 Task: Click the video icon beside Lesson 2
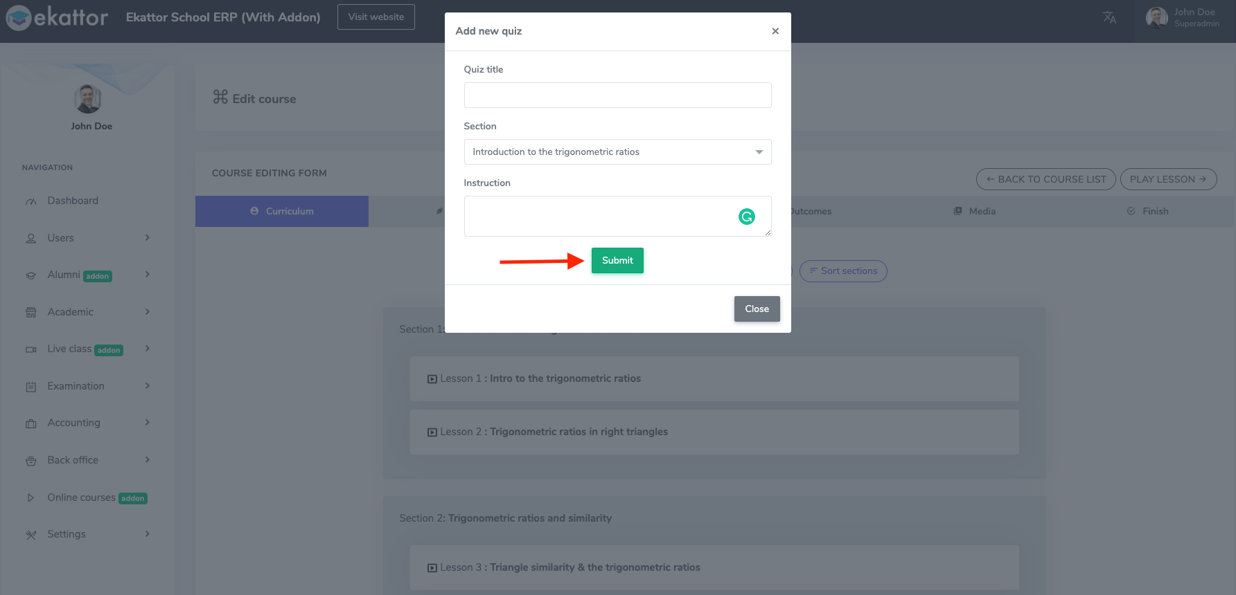coord(432,432)
